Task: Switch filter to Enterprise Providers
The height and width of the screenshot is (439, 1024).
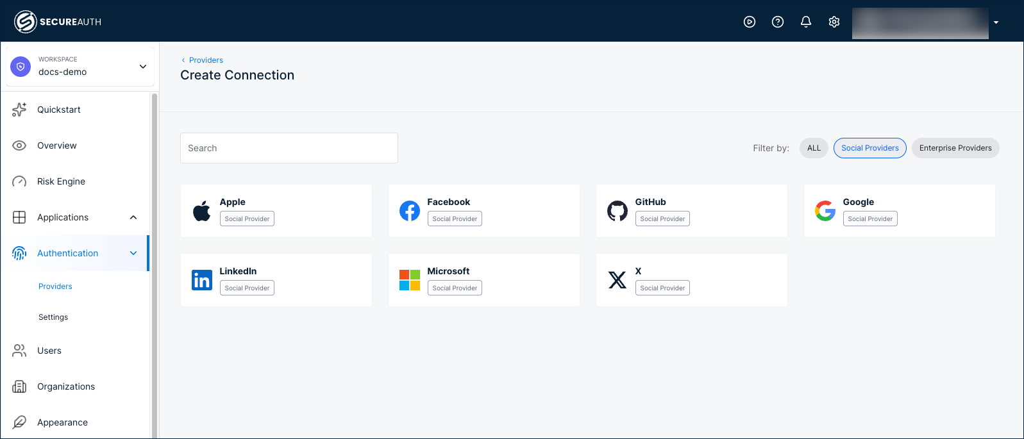Action: click(955, 147)
